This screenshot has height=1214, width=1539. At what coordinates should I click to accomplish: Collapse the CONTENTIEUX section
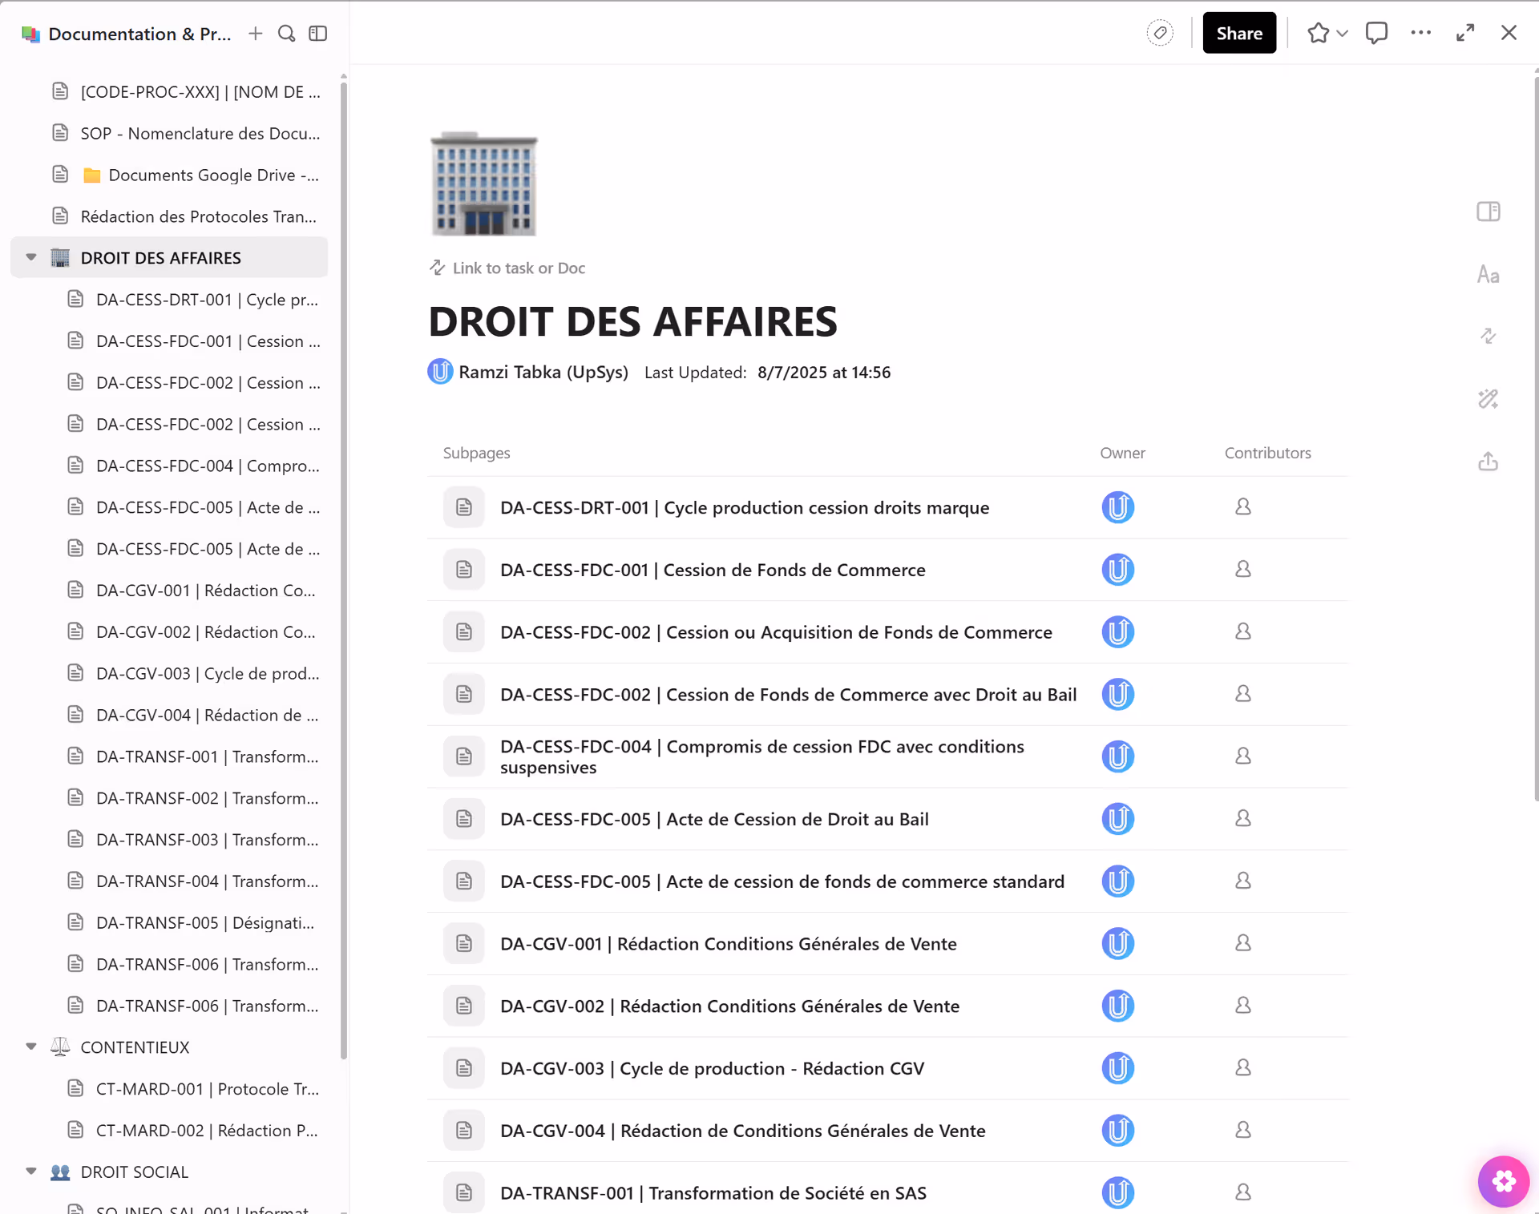tap(30, 1047)
